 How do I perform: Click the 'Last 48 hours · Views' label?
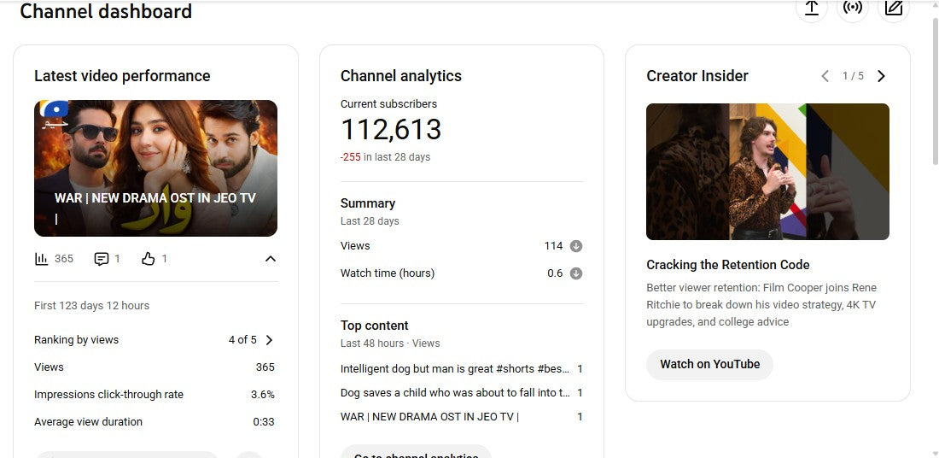point(390,343)
